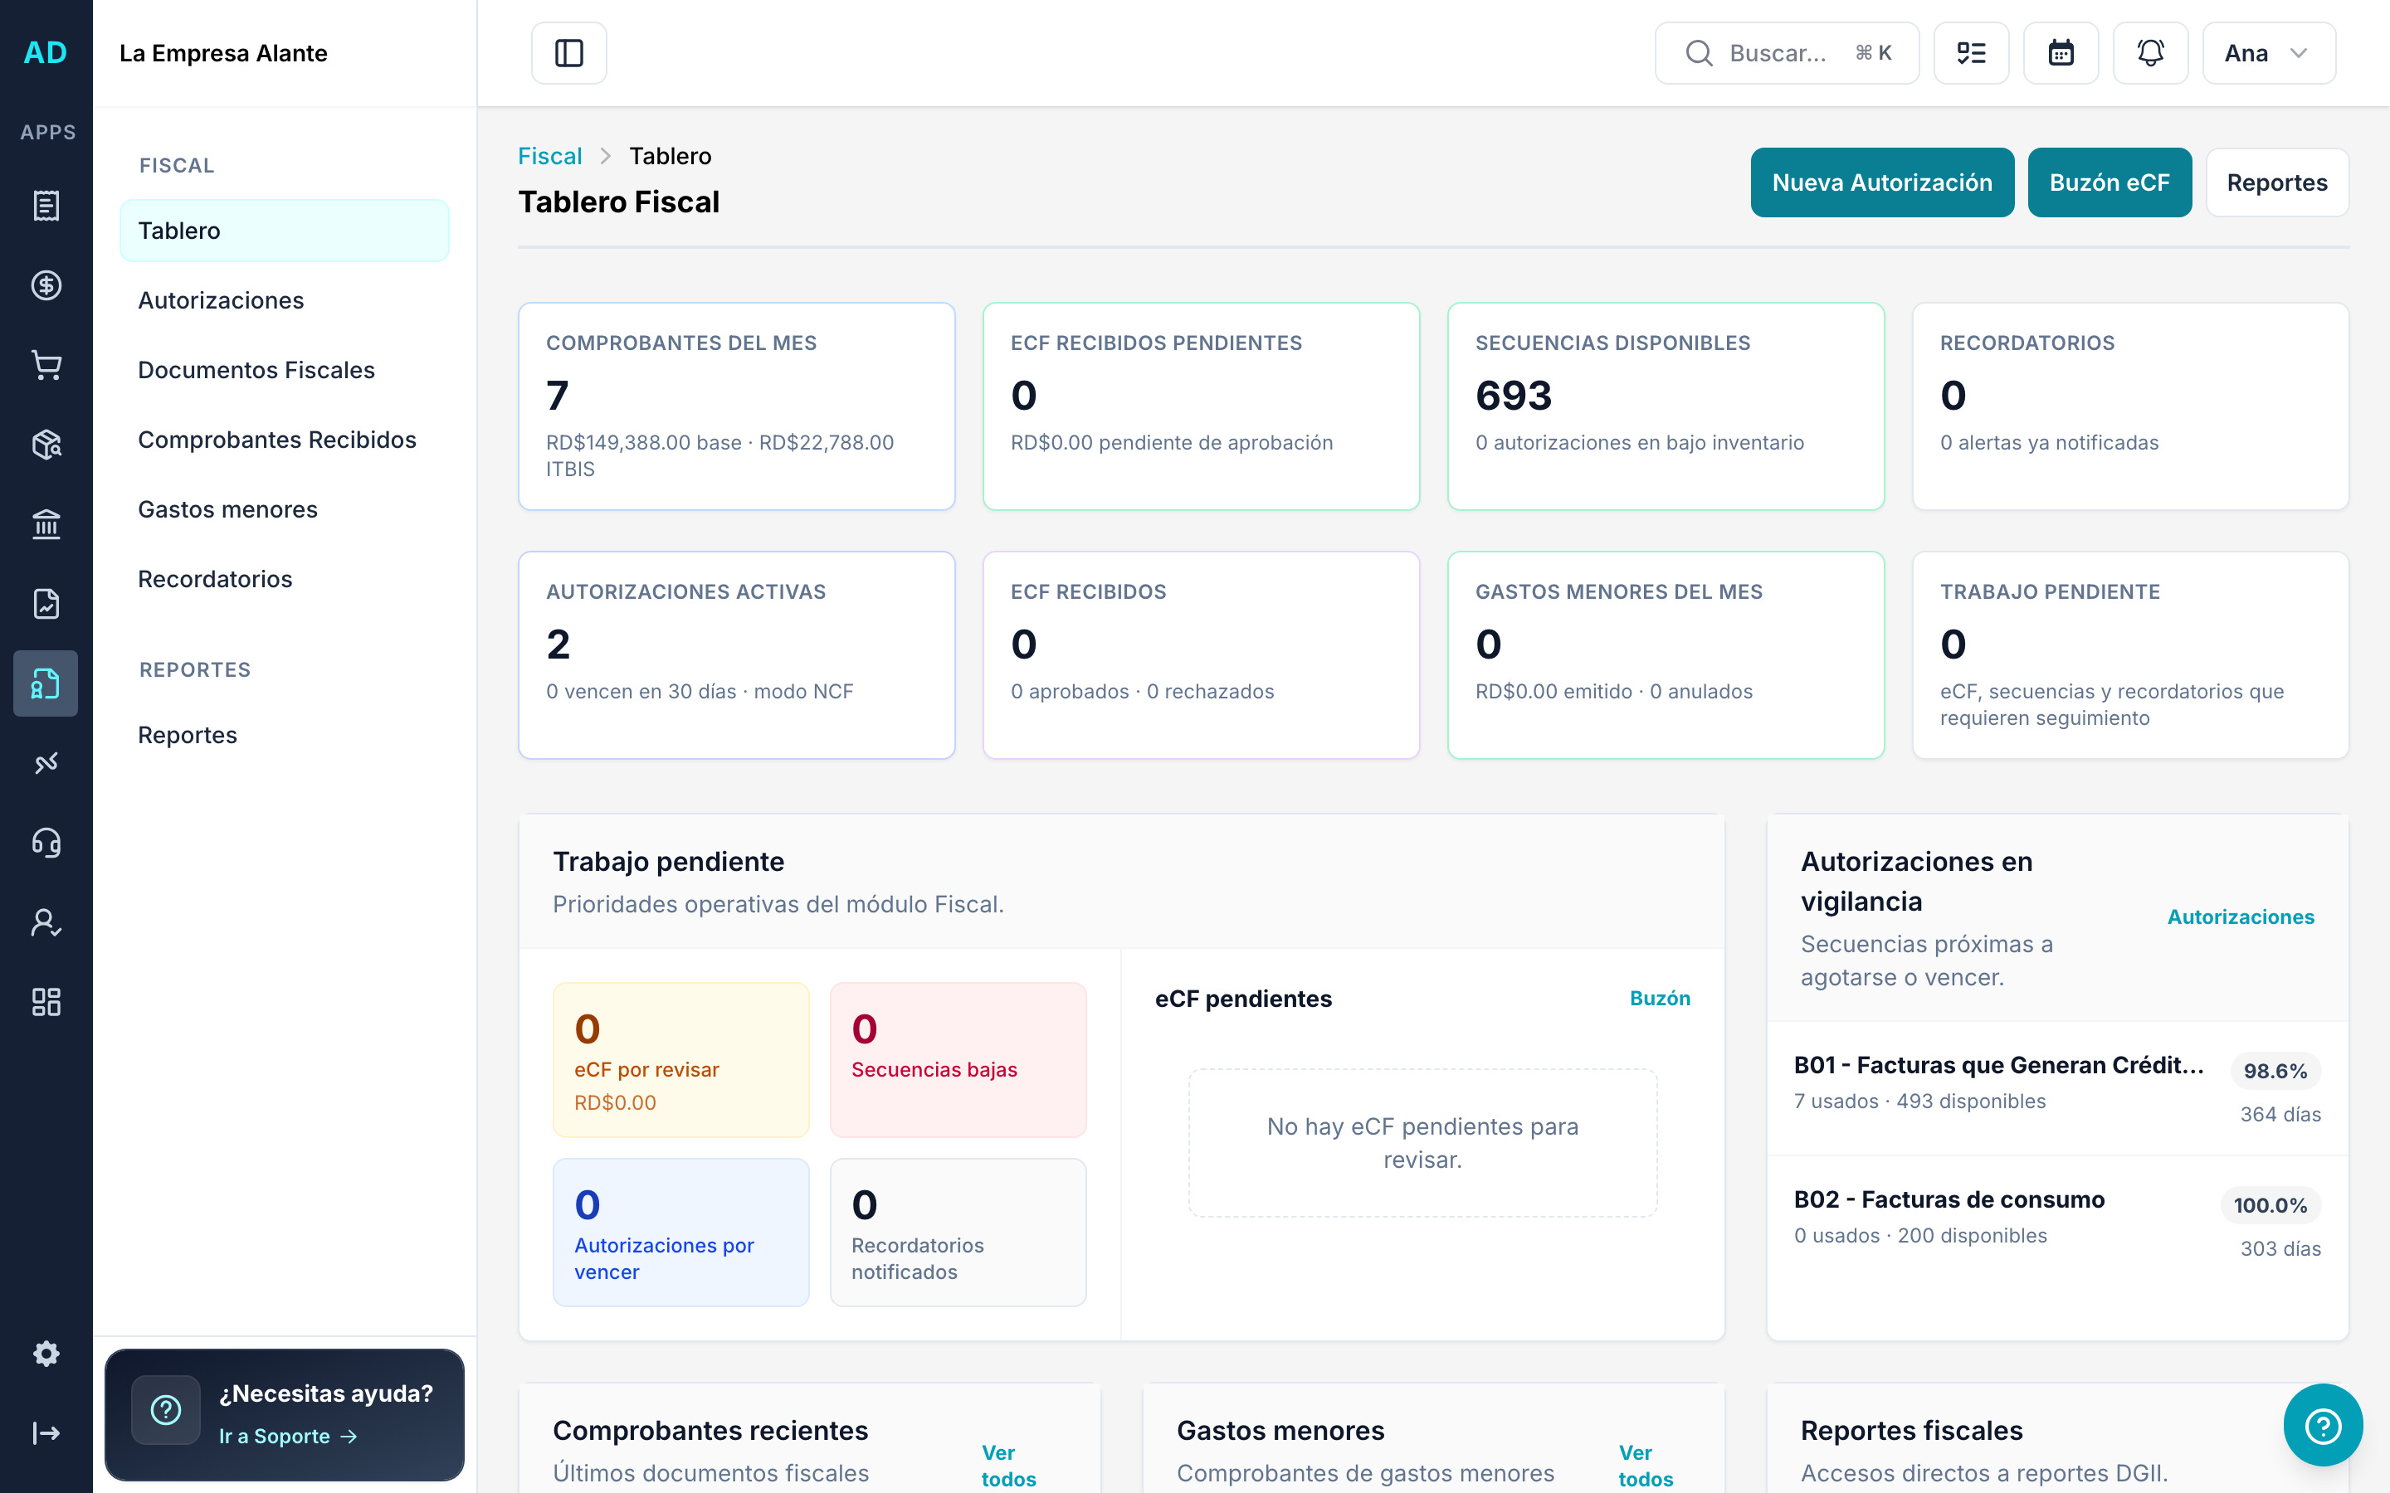Click the Autorizaciones por vencer tile
2390x1493 pixels.
point(681,1233)
